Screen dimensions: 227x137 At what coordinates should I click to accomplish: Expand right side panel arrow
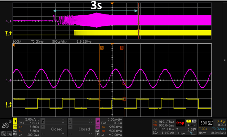224,60
